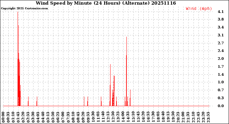This screenshot has width=229, height=124.
Task: Click the 05:15 time axis label
Action: (48, 117)
